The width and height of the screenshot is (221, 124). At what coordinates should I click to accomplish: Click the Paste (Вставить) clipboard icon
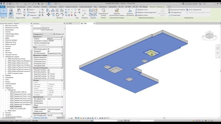[19, 11]
